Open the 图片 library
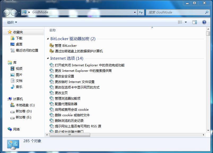This screenshot has width=213, height=153. tap(19, 75)
